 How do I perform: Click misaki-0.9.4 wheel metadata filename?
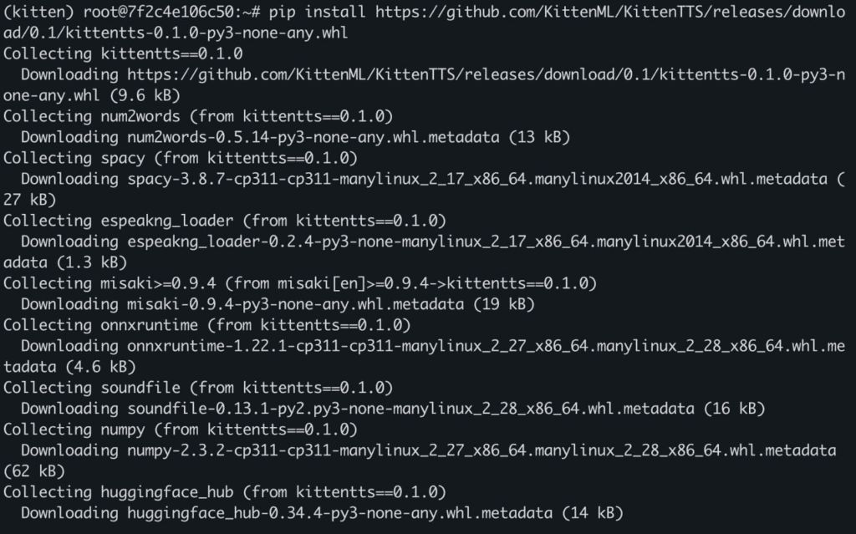pyautogui.click(x=295, y=304)
